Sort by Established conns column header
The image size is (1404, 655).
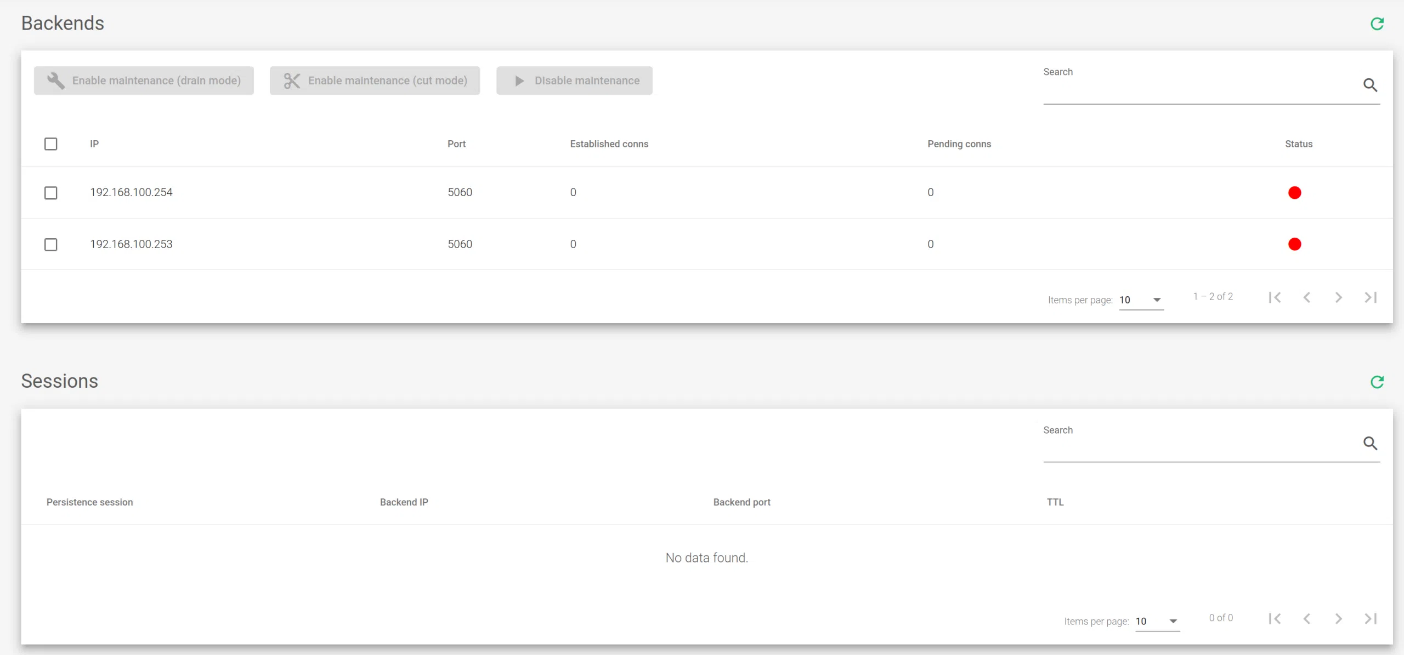point(609,144)
